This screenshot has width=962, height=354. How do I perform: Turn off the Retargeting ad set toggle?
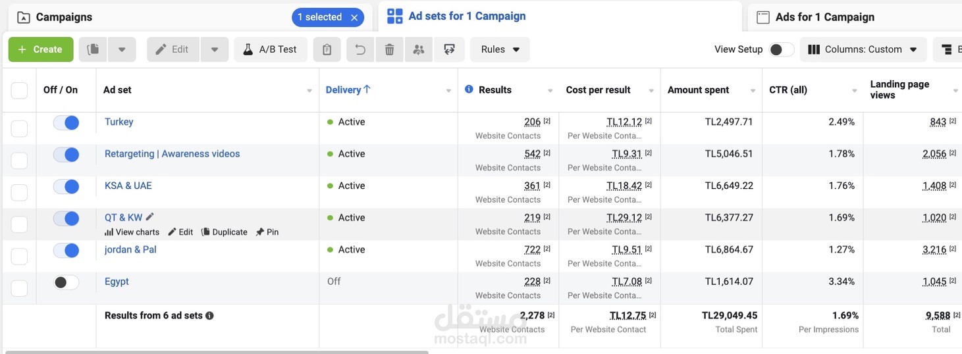pyautogui.click(x=66, y=155)
